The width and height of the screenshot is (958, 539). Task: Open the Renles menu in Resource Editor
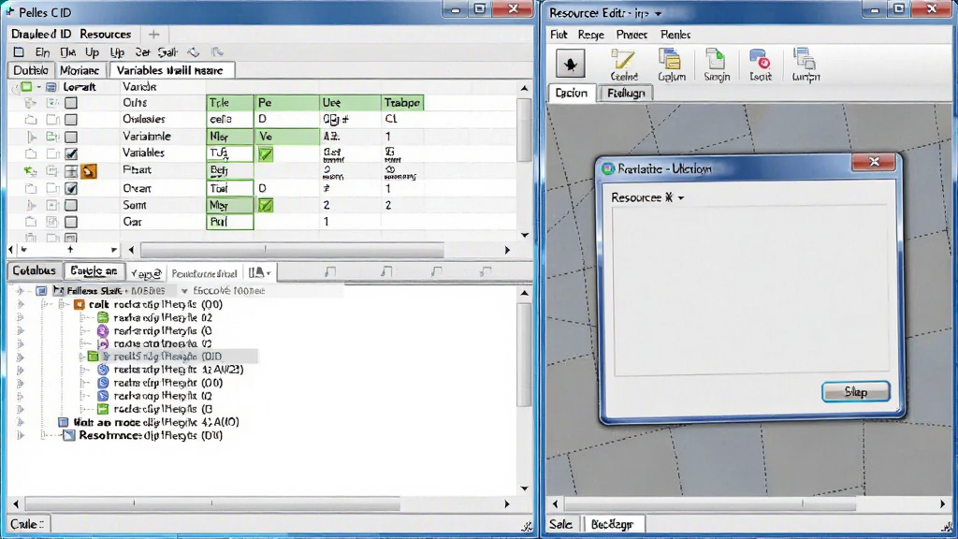coord(675,35)
